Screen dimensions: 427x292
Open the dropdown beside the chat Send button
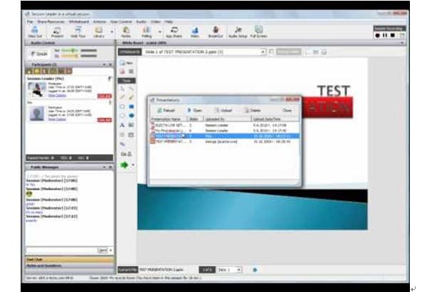[x=110, y=250]
